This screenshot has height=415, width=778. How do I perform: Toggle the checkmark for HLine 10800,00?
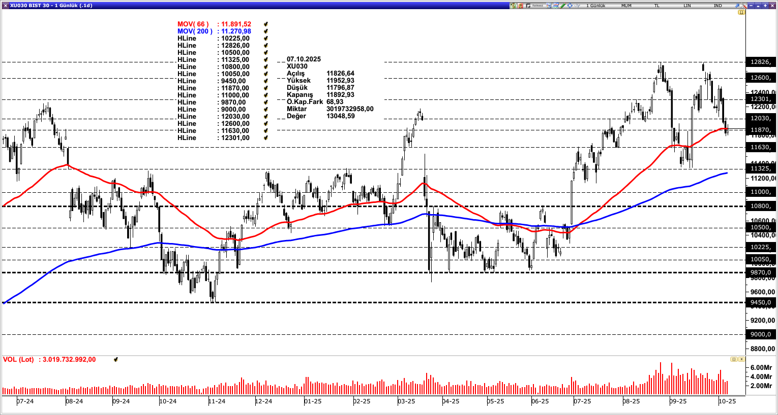(x=266, y=67)
